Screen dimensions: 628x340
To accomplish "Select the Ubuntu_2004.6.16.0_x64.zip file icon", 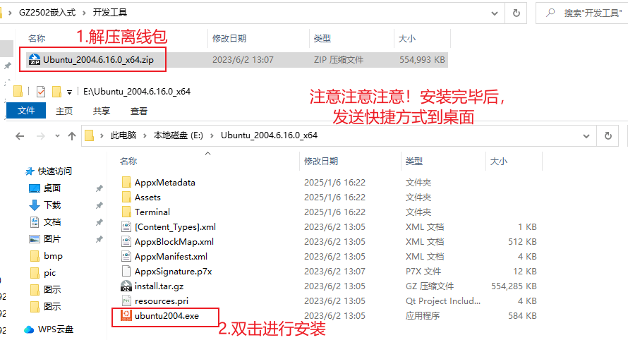I will point(35,60).
